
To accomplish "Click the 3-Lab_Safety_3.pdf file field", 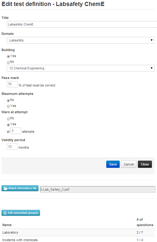I will click(98, 189).
